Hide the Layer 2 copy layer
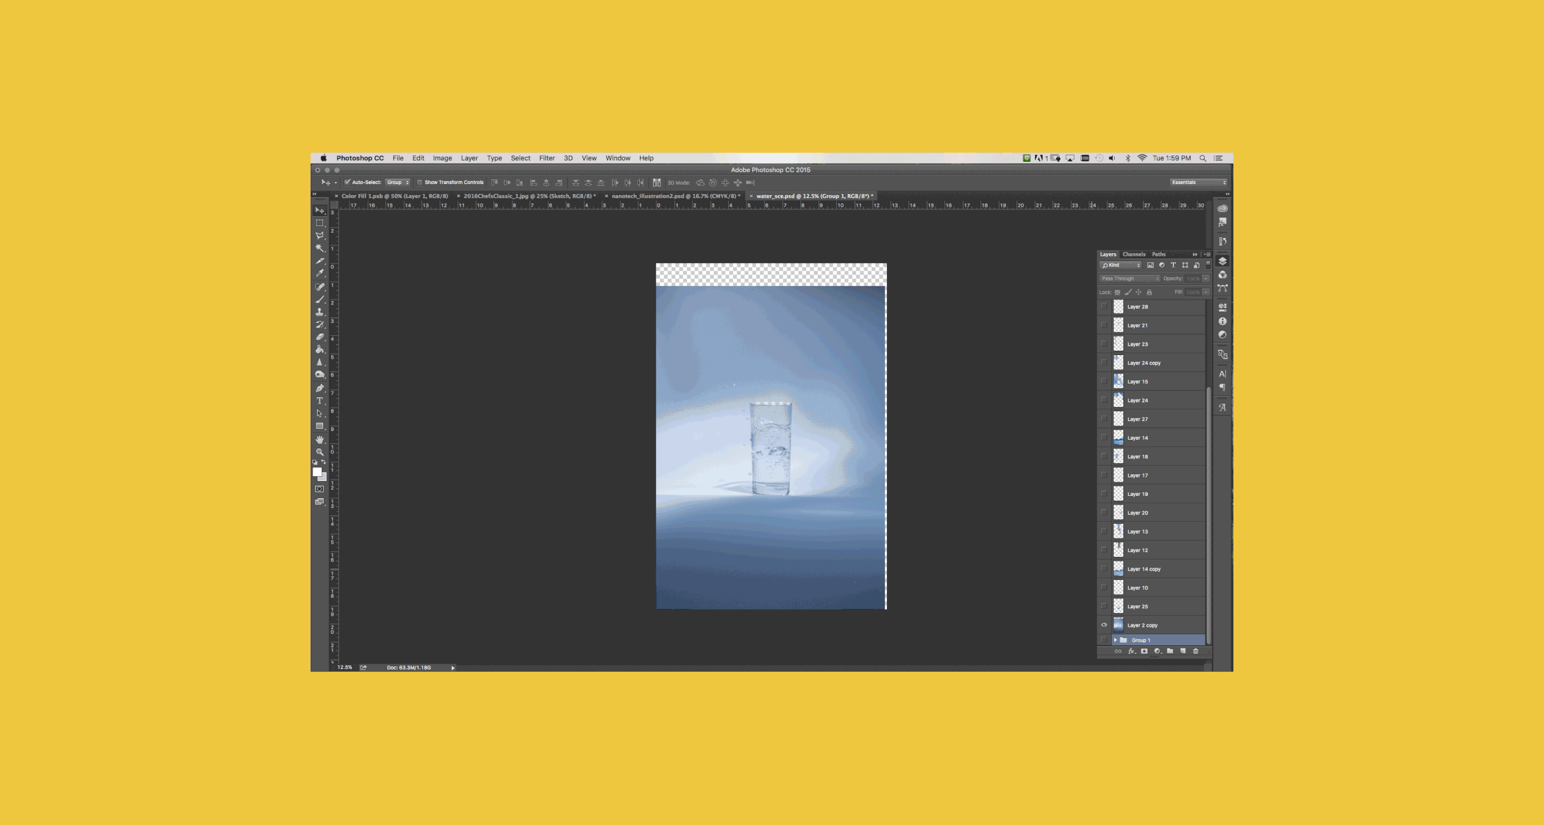 [1104, 625]
